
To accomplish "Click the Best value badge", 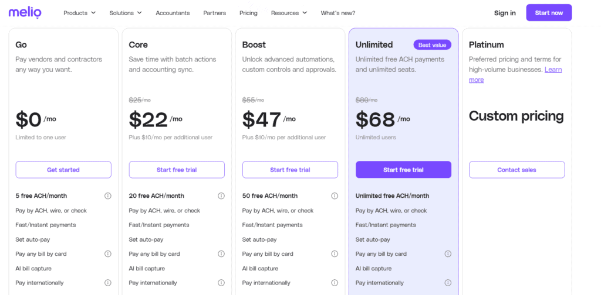I will (x=432, y=44).
